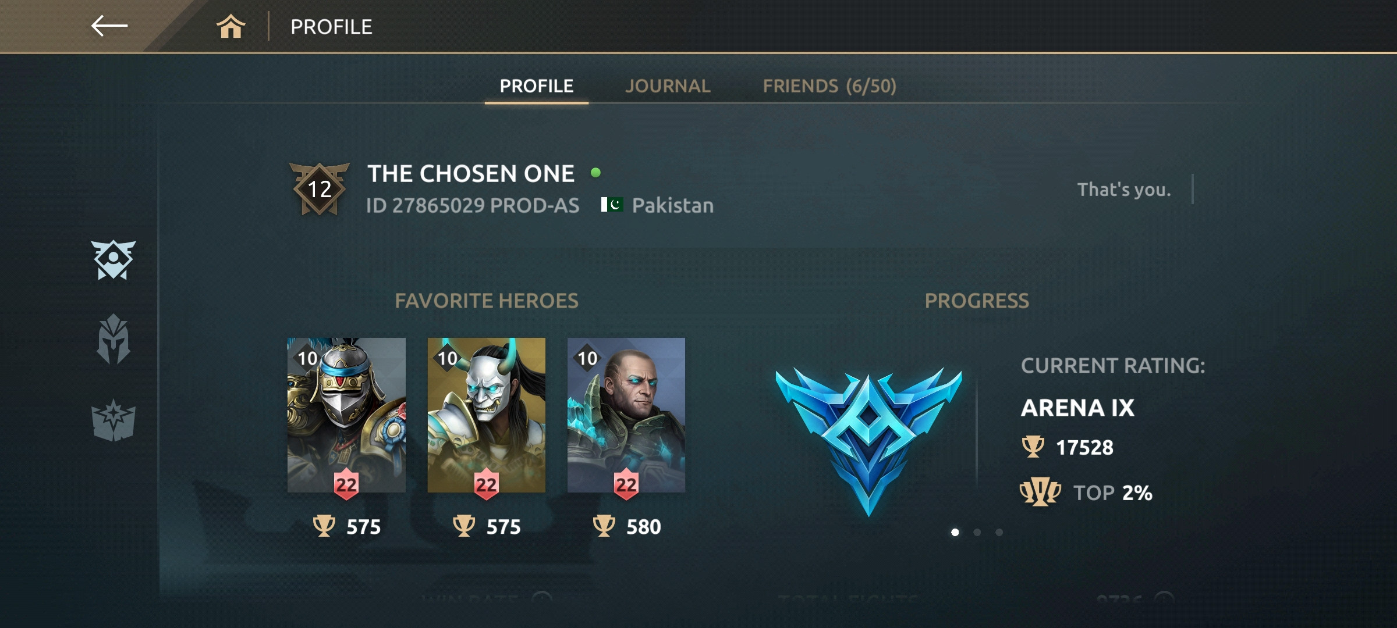The height and width of the screenshot is (628, 1397).
Task: Switch to the Friends (6/50) tab
Action: [829, 86]
